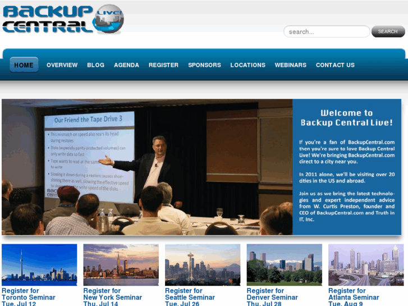Follow the Register for Atlanta Seminar link
408x306 pixels.
click(354, 297)
